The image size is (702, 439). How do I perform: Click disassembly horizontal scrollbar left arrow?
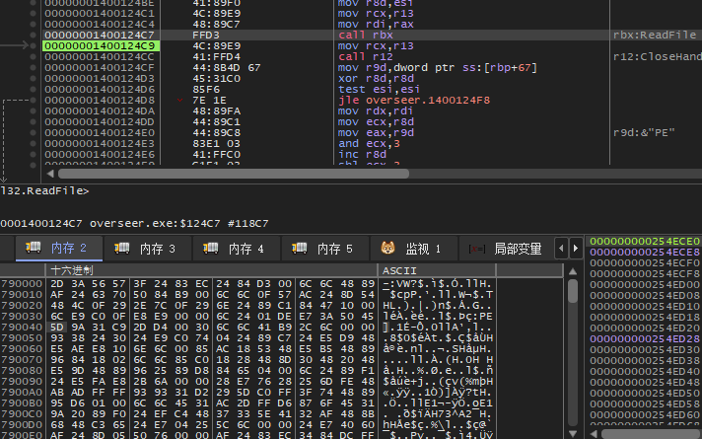pos(49,174)
